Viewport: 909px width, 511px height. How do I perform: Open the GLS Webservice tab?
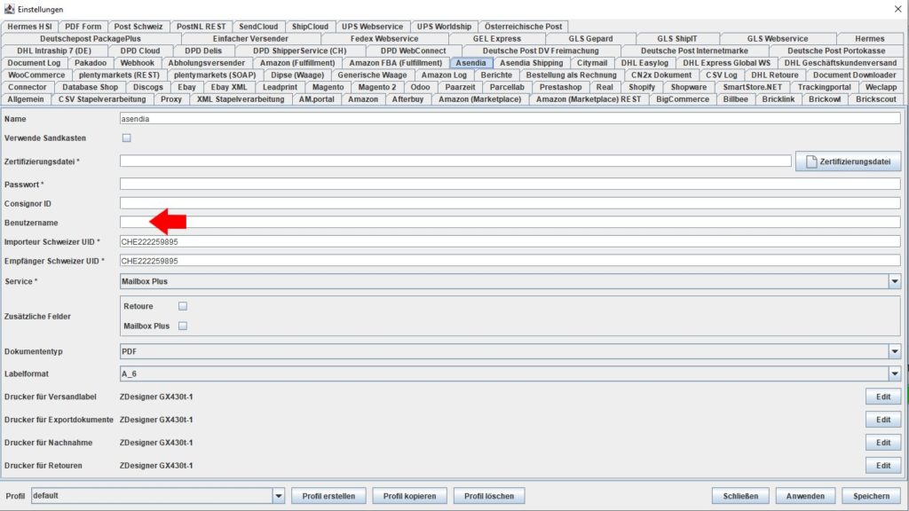(778, 38)
